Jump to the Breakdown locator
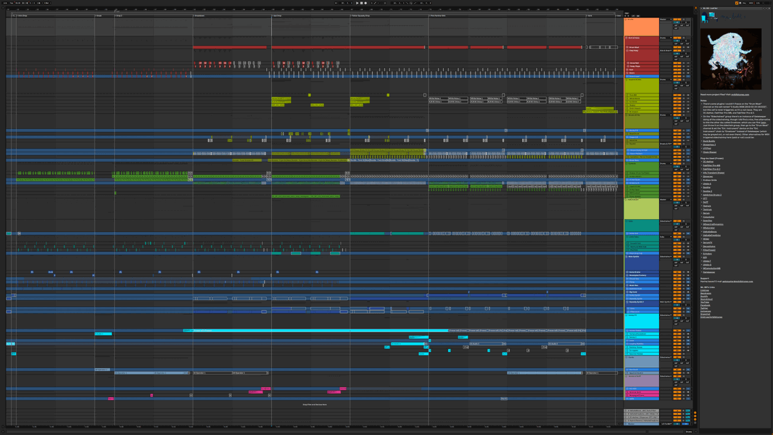773x435 pixels. [x=200, y=15]
